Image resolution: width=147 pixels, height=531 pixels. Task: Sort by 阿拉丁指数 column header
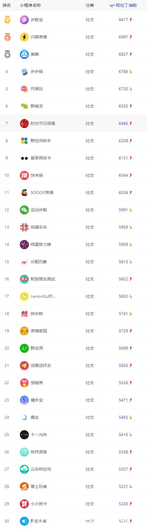pos(123,5)
